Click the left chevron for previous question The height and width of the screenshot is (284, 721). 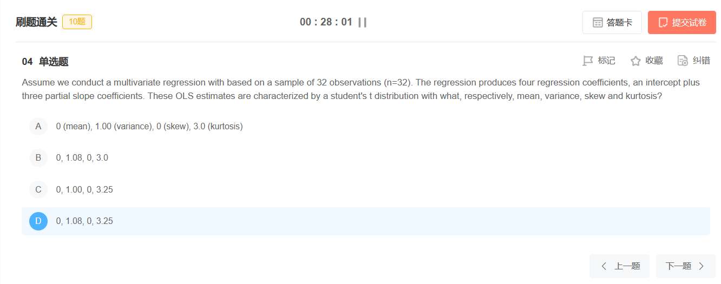click(604, 266)
